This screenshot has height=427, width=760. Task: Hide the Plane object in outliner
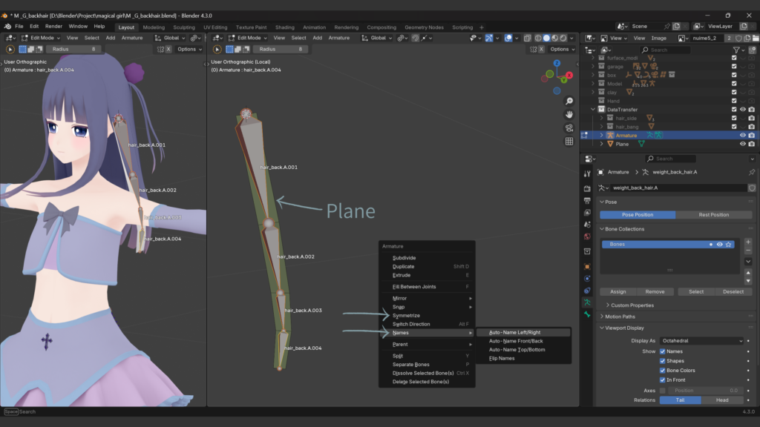(743, 144)
